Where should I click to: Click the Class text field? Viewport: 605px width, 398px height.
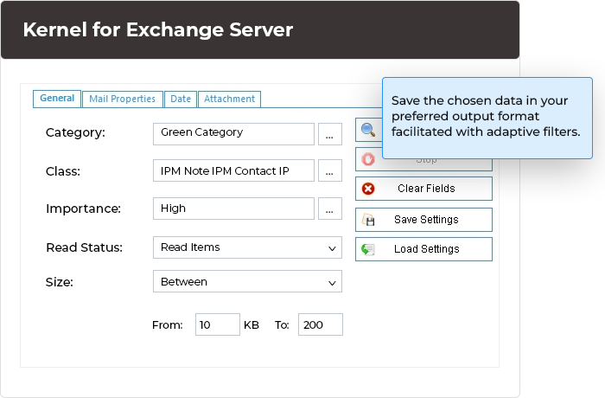point(233,170)
